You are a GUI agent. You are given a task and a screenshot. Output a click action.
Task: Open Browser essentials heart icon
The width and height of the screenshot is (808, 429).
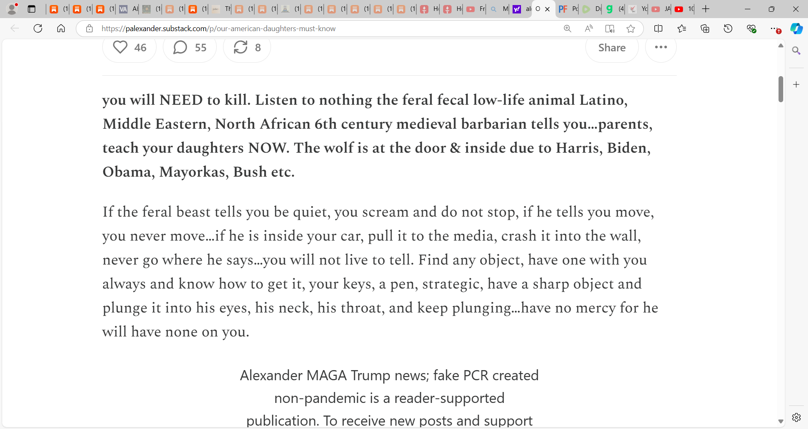tap(751, 29)
